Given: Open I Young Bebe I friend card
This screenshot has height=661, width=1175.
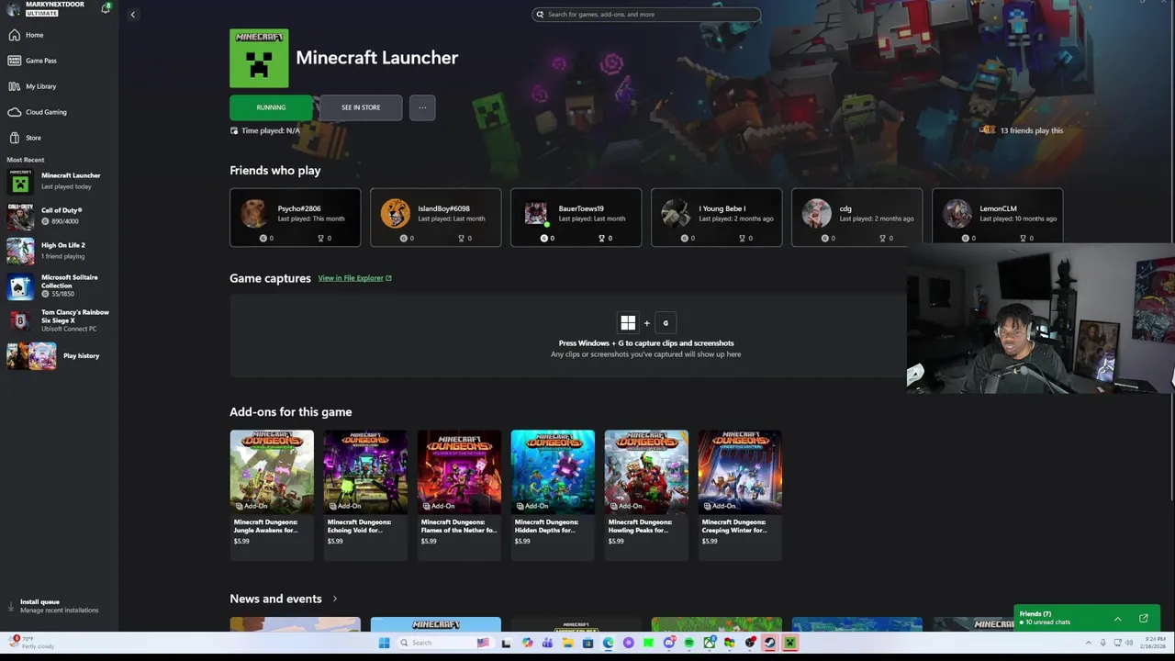Looking at the screenshot, I should [716, 218].
